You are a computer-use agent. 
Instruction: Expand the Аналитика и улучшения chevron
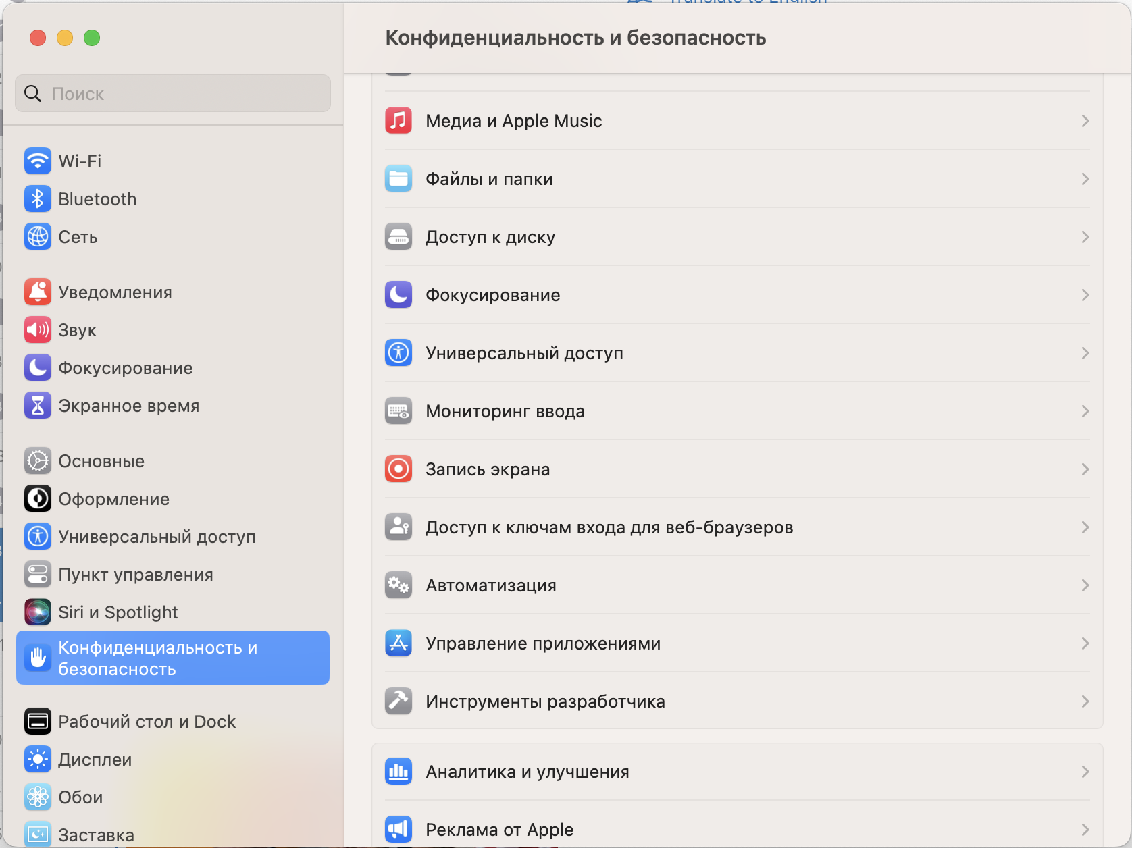(x=1085, y=772)
